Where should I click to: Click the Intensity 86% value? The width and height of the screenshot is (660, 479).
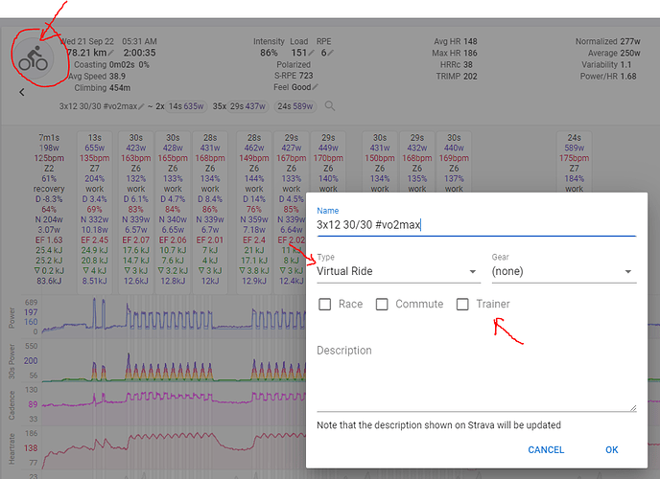click(269, 53)
